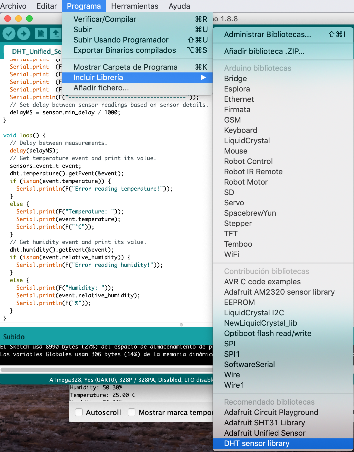Open the Herramientas menu
This screenshot has width=354, height=452.
coord(135,6)
